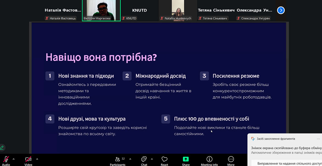This screenshot has width=322, height=166.
Task: Click the 'Виправлення та надання спільного доступу' button
Action: 287,163
